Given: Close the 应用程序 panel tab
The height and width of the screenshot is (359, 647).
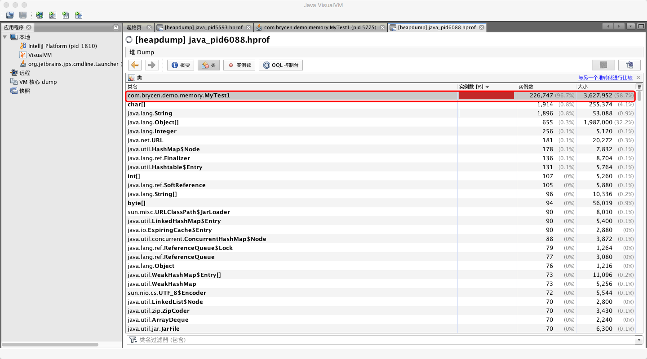Looking at the screenshot, I should coord(29,27).
